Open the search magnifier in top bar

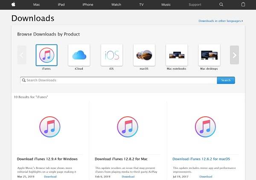click(221, 5)
